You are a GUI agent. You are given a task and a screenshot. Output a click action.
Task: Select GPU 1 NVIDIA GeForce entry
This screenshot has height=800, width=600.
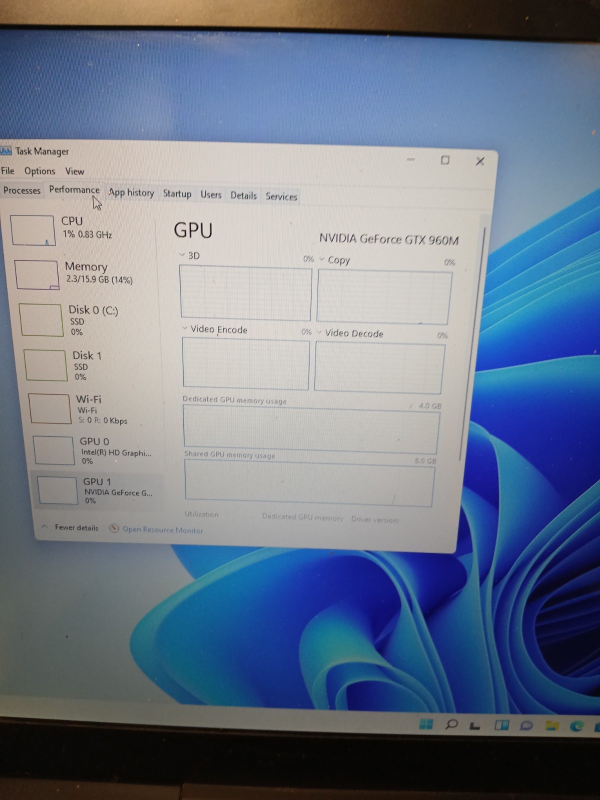point(97,490)
